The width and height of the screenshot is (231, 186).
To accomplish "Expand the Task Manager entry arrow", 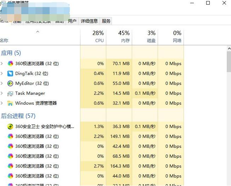I will (x=2, y=93).
